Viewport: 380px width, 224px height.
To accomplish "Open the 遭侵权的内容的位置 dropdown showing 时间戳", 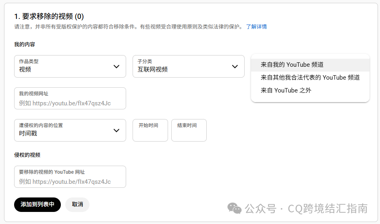I will [x=70, y=130].
